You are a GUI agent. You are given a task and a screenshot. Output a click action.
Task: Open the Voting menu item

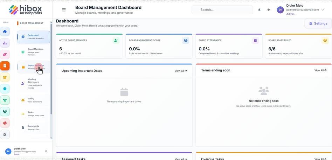point(34,100)
